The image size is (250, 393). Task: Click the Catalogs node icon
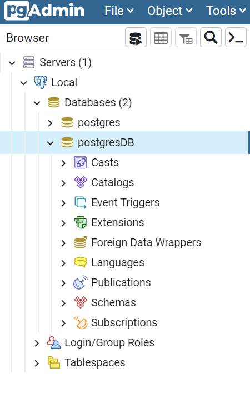coord(81,182)
